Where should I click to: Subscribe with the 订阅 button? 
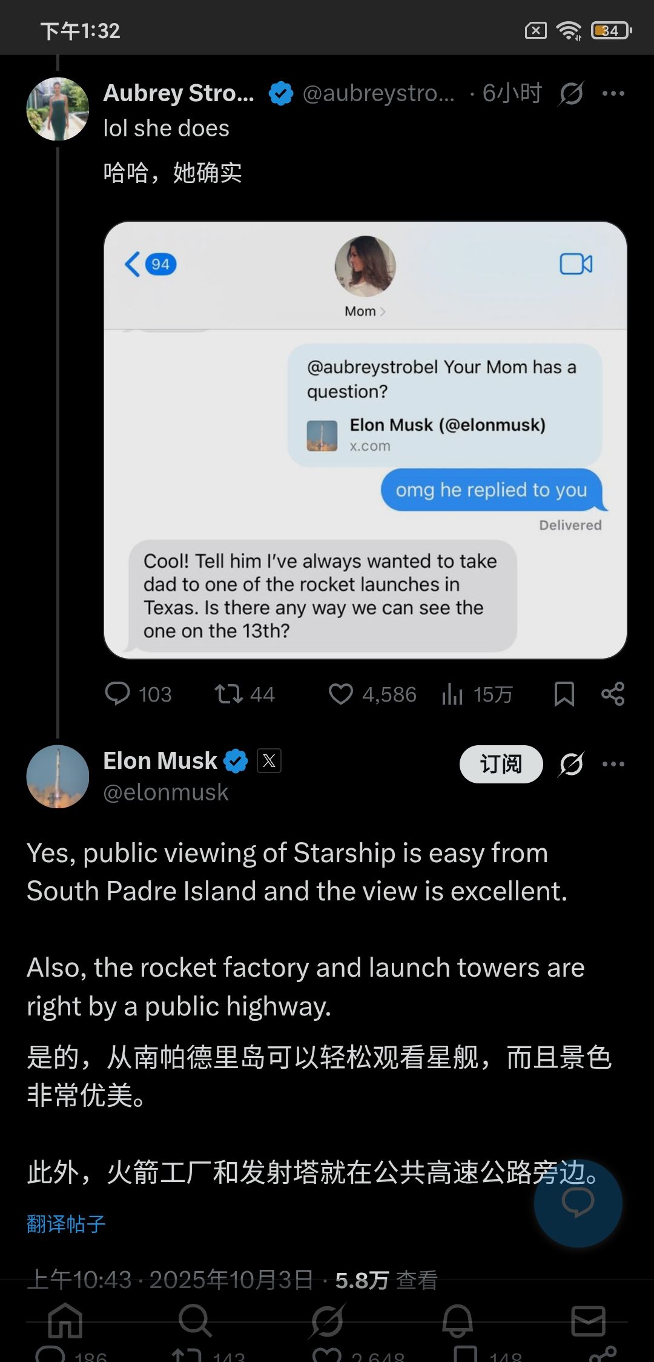coord(501,764)
